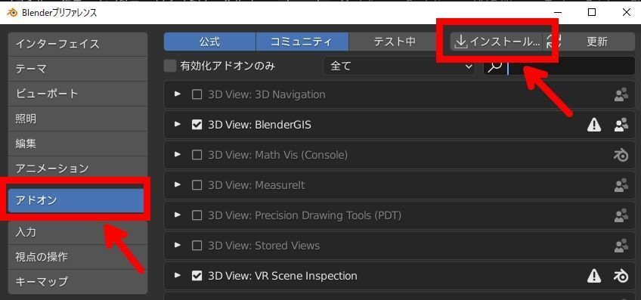Close the Blender preferences window

click(x=627, y=12)
